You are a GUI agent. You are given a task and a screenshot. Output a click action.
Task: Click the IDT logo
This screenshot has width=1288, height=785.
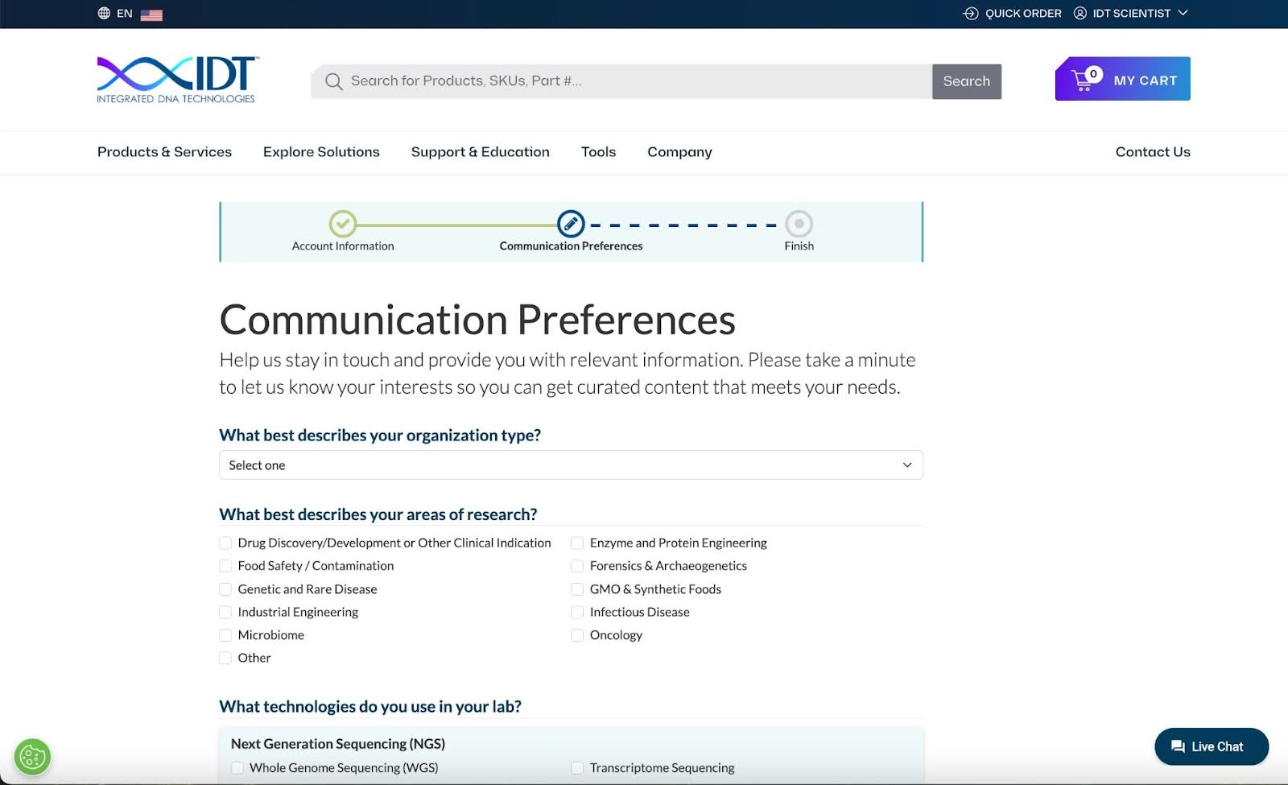tap(176, 80)
